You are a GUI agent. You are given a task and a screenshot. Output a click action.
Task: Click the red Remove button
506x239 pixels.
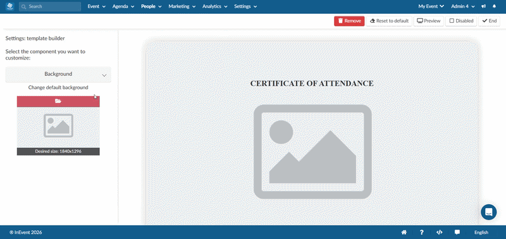[x=349, y=21]
